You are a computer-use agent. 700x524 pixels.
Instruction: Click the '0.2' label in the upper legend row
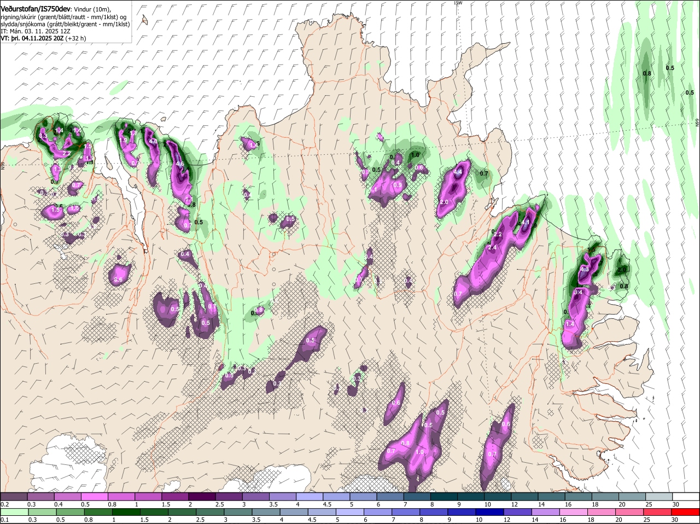pos(4,504)
